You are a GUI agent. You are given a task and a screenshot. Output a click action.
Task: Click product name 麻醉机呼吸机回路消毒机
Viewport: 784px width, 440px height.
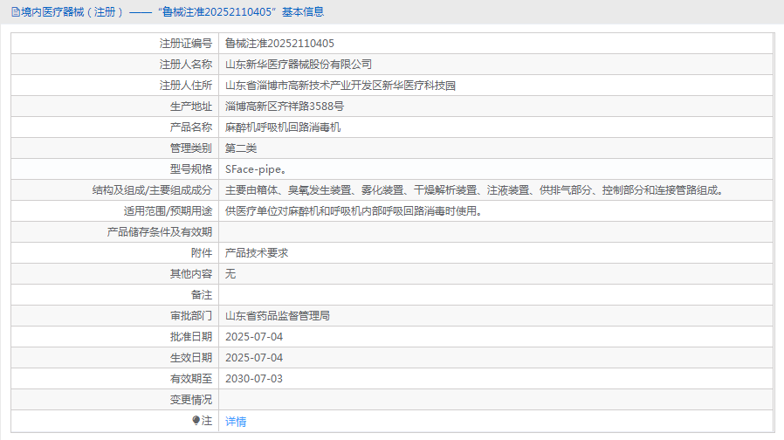tap(283, 127)
